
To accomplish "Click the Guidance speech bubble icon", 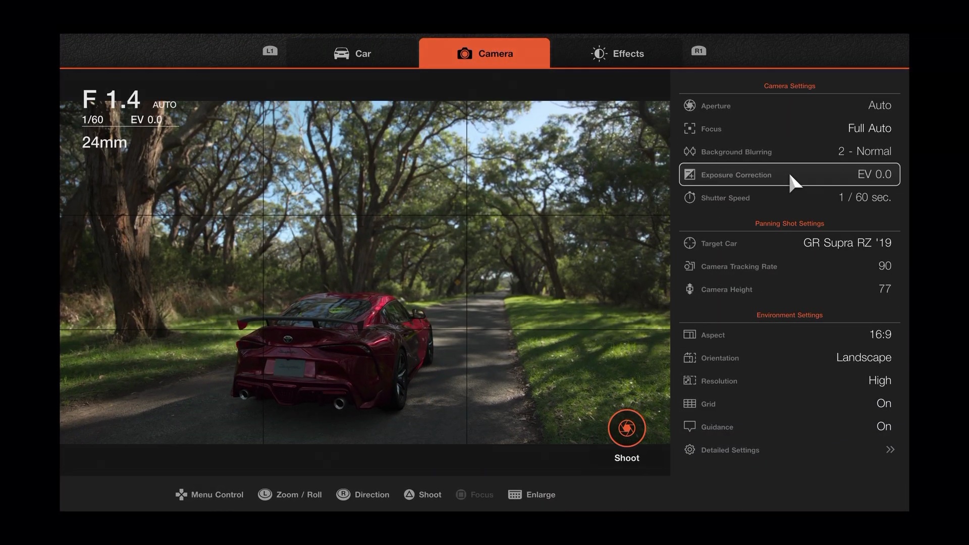I will coord(689,426).
